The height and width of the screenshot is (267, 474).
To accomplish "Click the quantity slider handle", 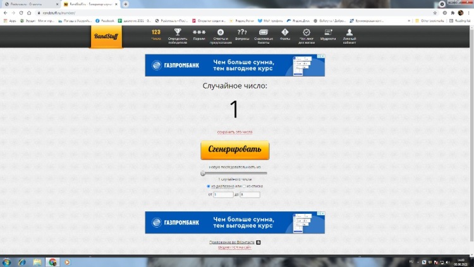I will (203, 173).
